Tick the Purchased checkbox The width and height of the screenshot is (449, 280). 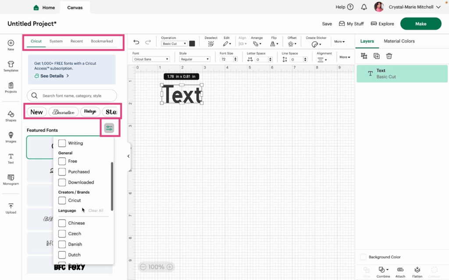(x=62, y=171)
